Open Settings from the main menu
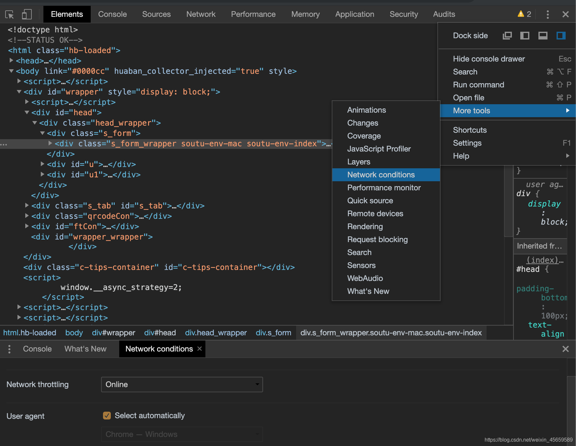The image size is (576, 446). [508, 143]
